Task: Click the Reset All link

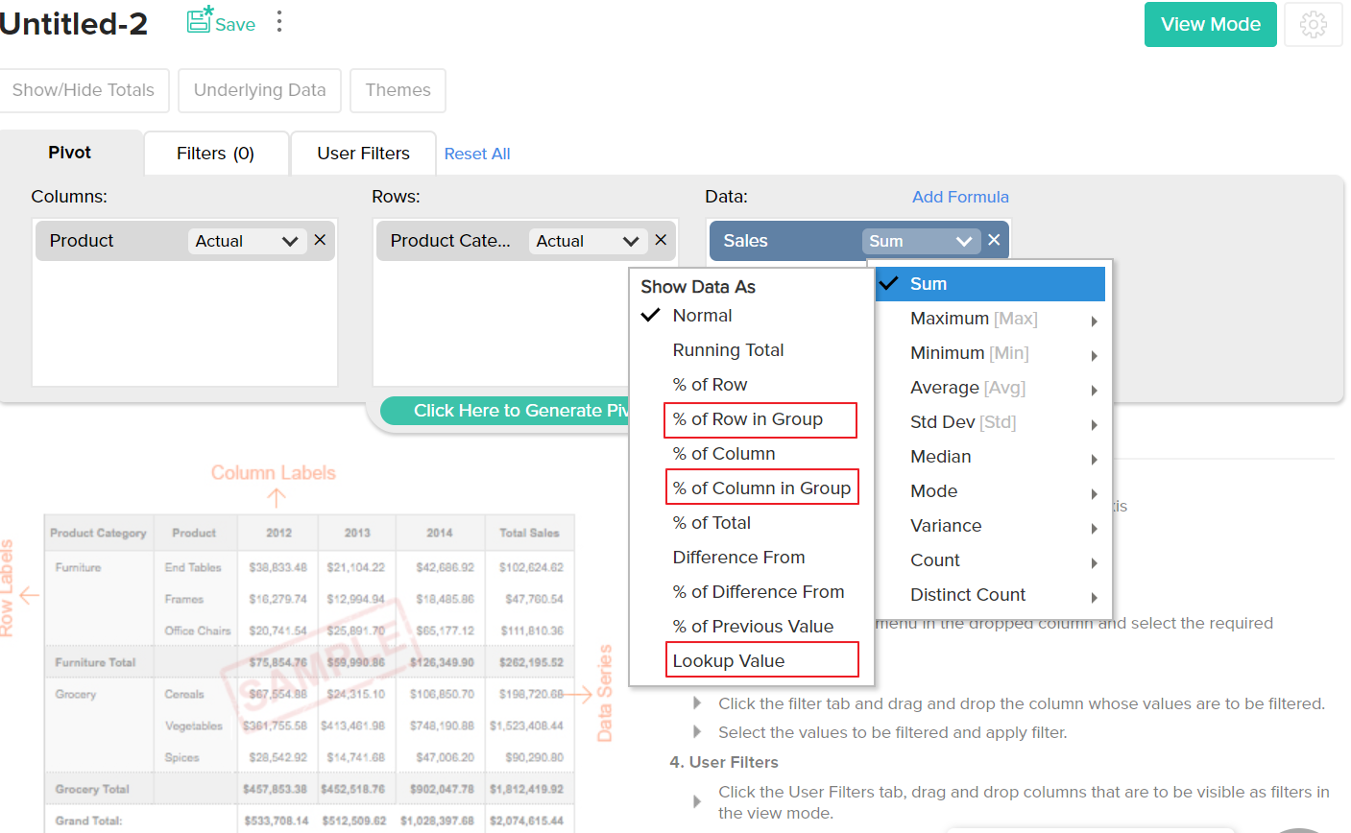Action: tap(476, 153)
